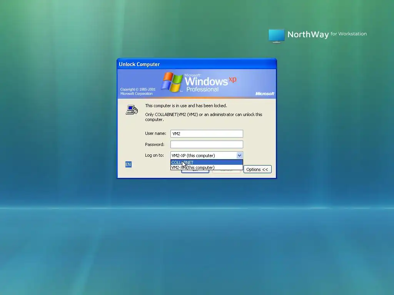Click the Microsoft logo in banner
The height and width of the screenshot is (295, 394).
coord(265,94)
